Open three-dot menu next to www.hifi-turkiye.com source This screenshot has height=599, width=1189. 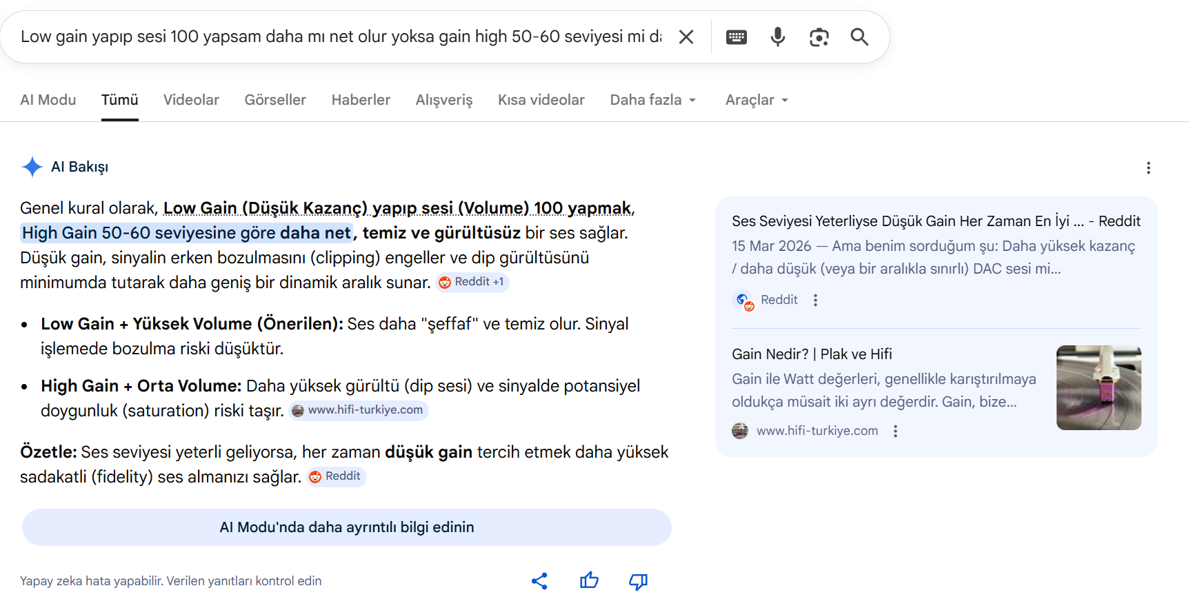(895, 431)
